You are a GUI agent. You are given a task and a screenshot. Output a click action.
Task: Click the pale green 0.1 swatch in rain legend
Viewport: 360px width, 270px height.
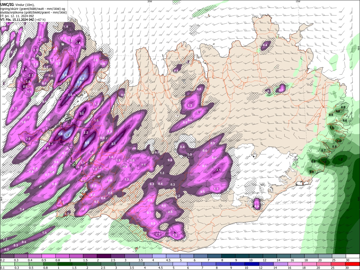7,264
